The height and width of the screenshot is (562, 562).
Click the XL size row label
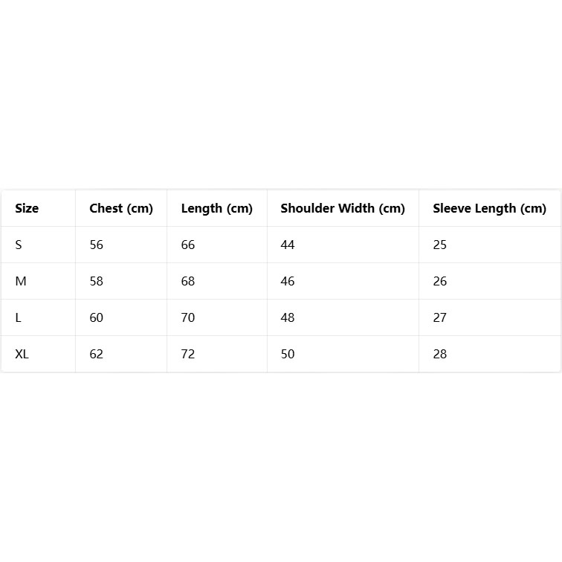pos(22,354)
